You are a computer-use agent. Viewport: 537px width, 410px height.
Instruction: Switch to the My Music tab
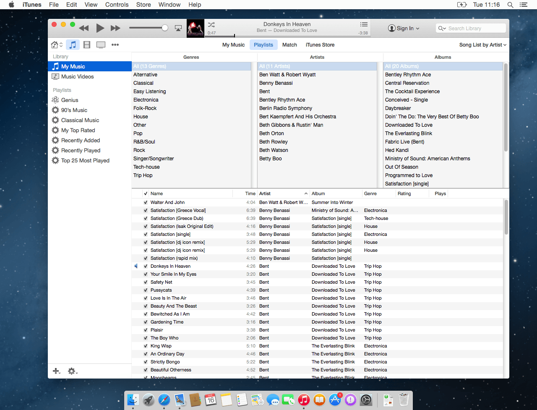233,45
